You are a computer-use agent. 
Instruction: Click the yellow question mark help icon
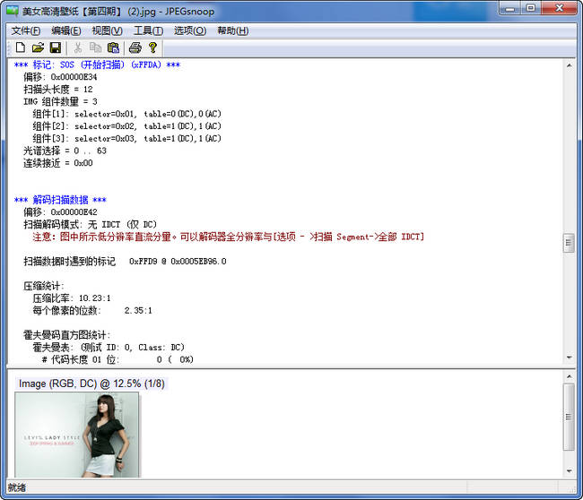point(152,47)
